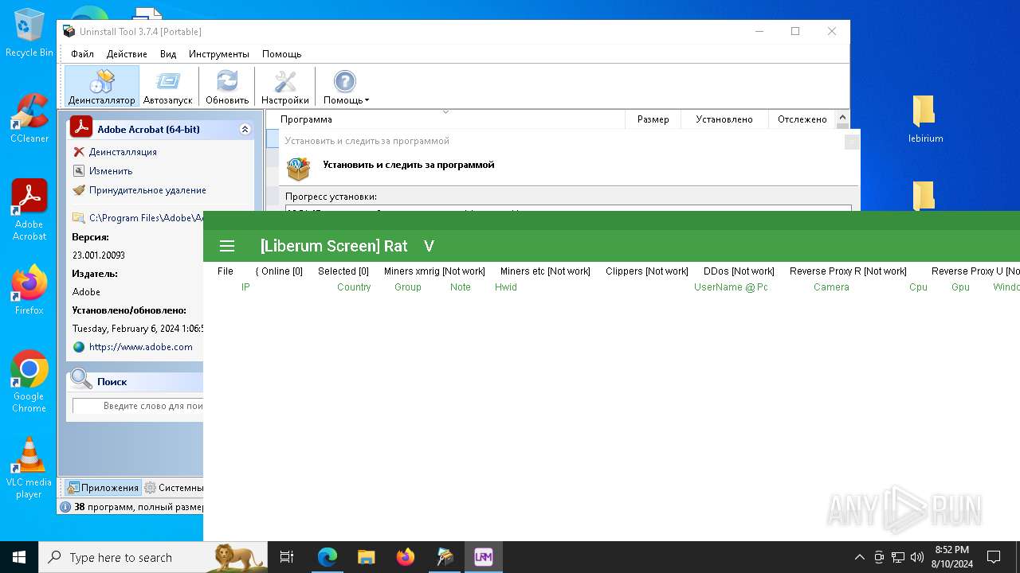Click the Обновить refresh toolbar icon
1020x573 pixels.
click(x=227, y=87)
